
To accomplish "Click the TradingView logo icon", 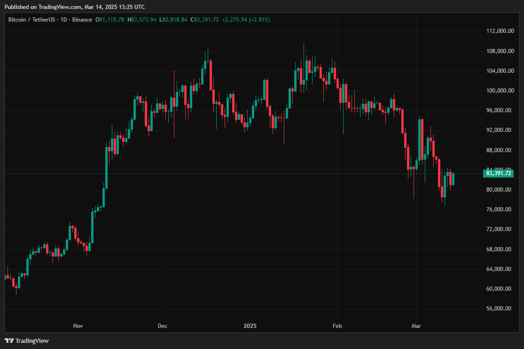I will click(9, 341).
